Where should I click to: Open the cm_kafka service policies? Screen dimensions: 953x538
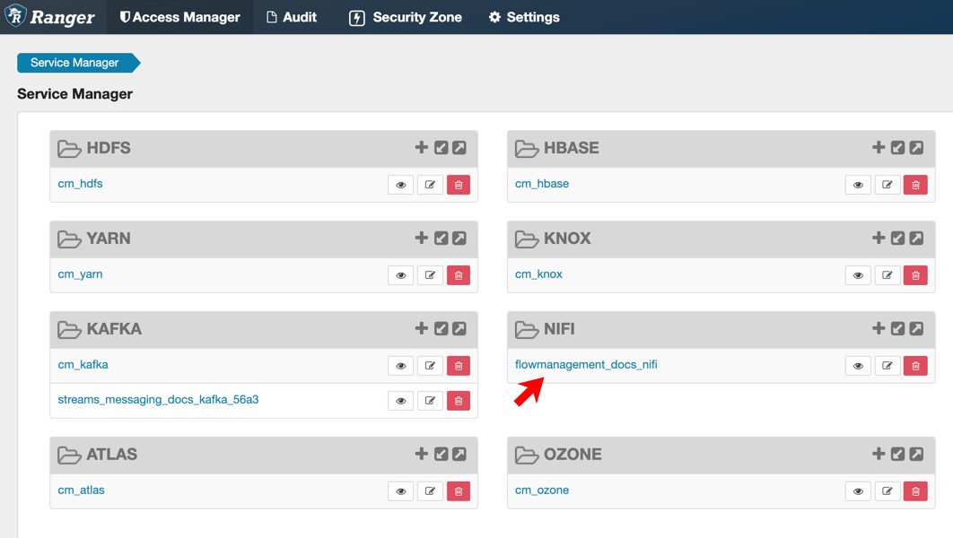pyautogui.click(x=83, y=365)
